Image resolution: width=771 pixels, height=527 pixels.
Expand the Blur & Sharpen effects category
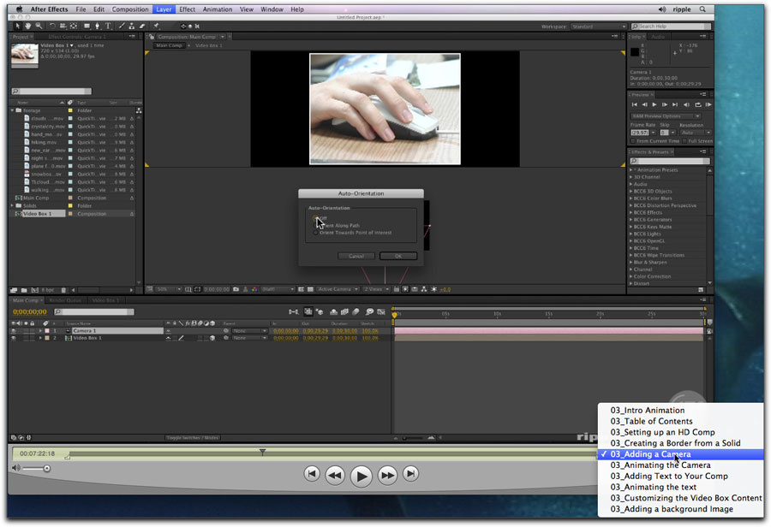pos(631,262)
